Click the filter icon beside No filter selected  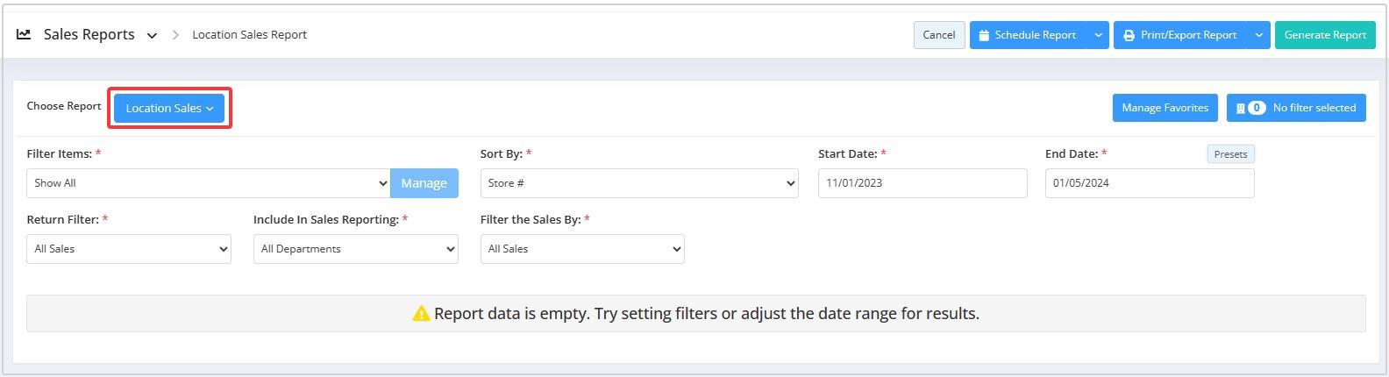[1240, 108]
